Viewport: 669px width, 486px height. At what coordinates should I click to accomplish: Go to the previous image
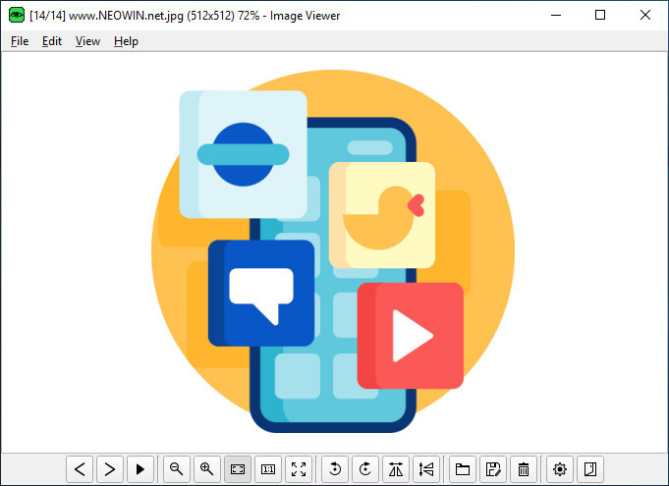tap(80, 469)
